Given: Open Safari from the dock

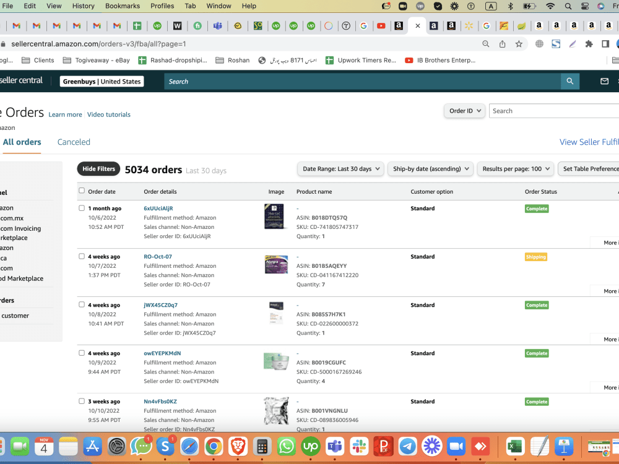Looking at the screenshot, I should pyautogui.click(x=189, y=447).
